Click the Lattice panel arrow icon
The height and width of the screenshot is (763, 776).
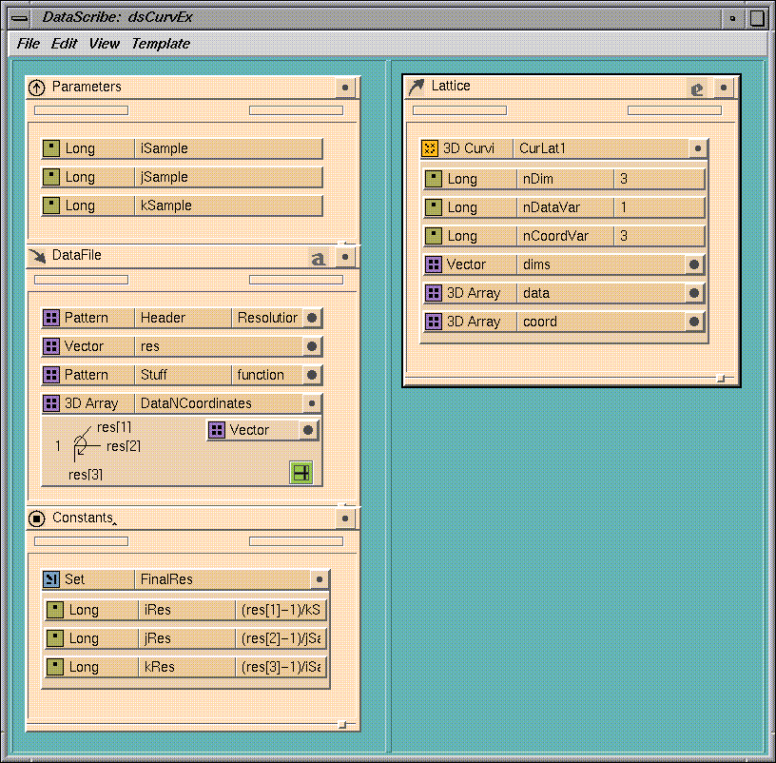417,87
